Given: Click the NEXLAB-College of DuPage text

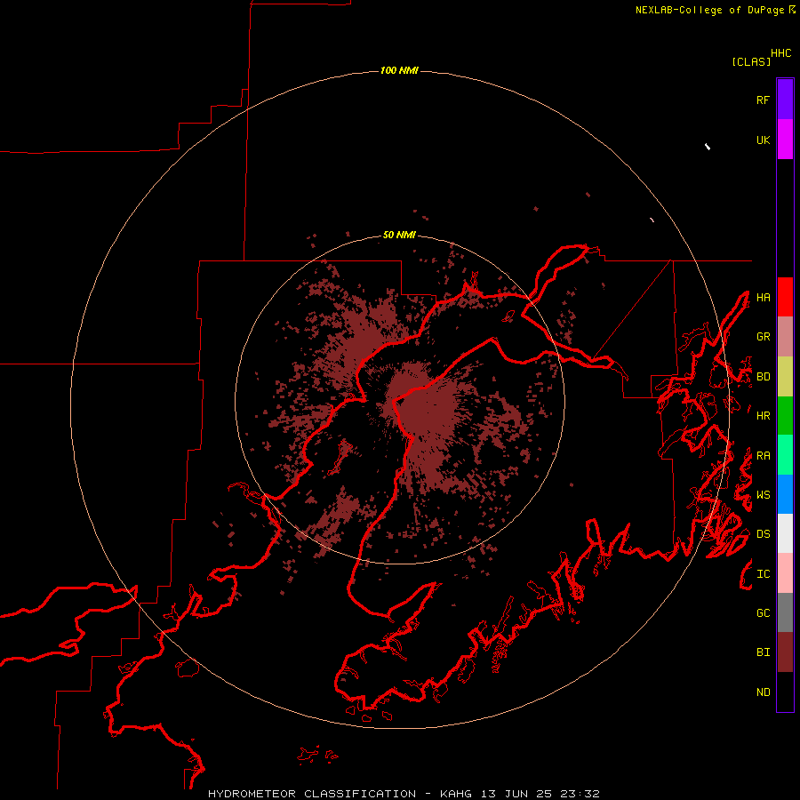Looking at the screenshot, I should click(x=709, y=10).
